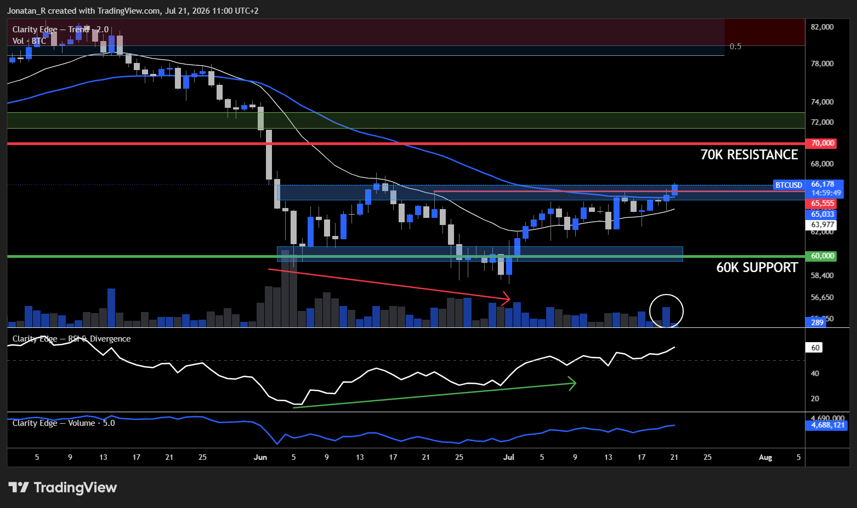Select the red 65,555 price tag
857x508 pixels.
(x=822, y=204)
